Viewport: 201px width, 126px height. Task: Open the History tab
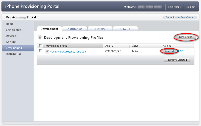[x=100, y=29]
